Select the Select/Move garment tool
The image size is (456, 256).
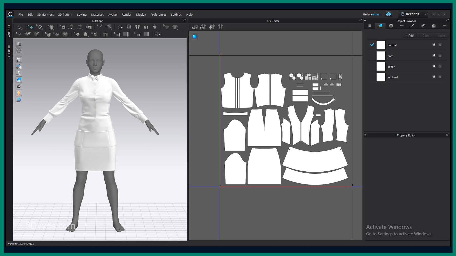[30, 27]
